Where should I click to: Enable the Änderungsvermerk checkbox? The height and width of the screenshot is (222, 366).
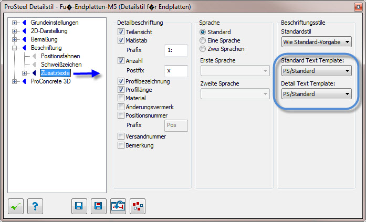121,107
